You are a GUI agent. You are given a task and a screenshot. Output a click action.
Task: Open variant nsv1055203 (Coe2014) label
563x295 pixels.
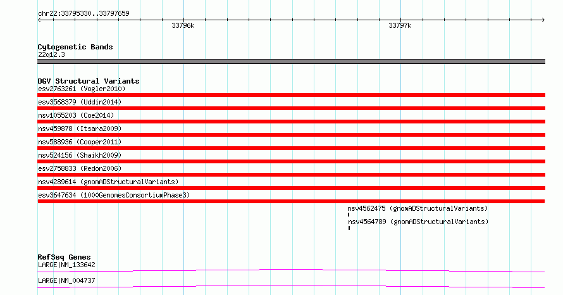pos(76,115)
